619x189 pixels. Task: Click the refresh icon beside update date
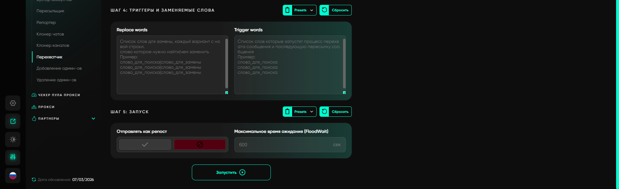coord(34,180)
